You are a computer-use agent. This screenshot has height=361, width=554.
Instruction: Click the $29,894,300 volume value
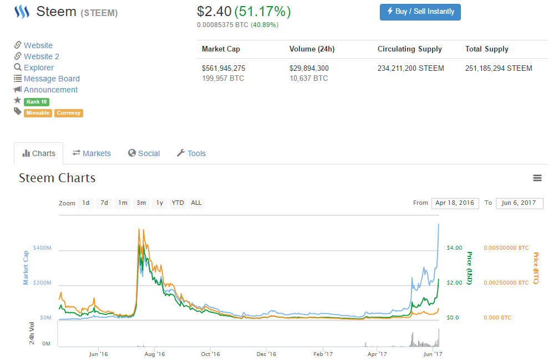coord(309,69)
